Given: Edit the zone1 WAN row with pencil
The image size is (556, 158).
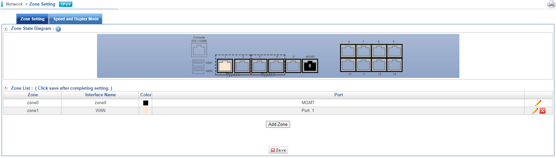Looking at the screenshot, I should click(x=535, y=111).
